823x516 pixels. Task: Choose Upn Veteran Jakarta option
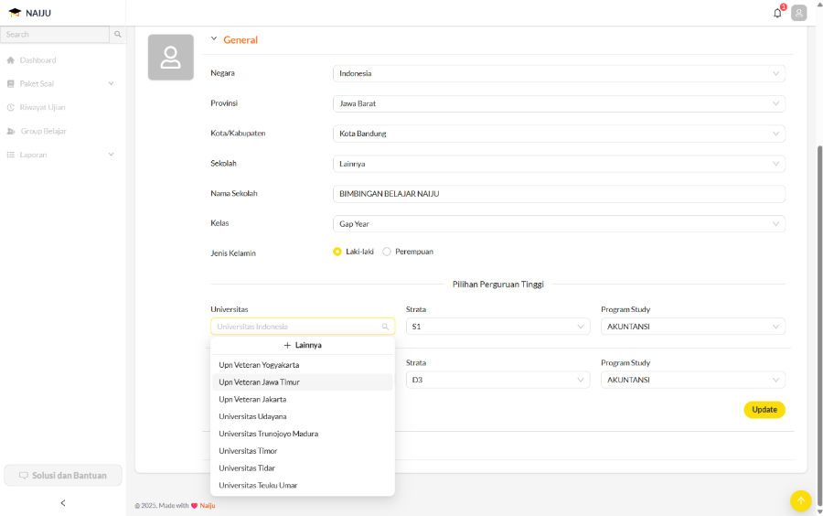(x=303, y=400)
